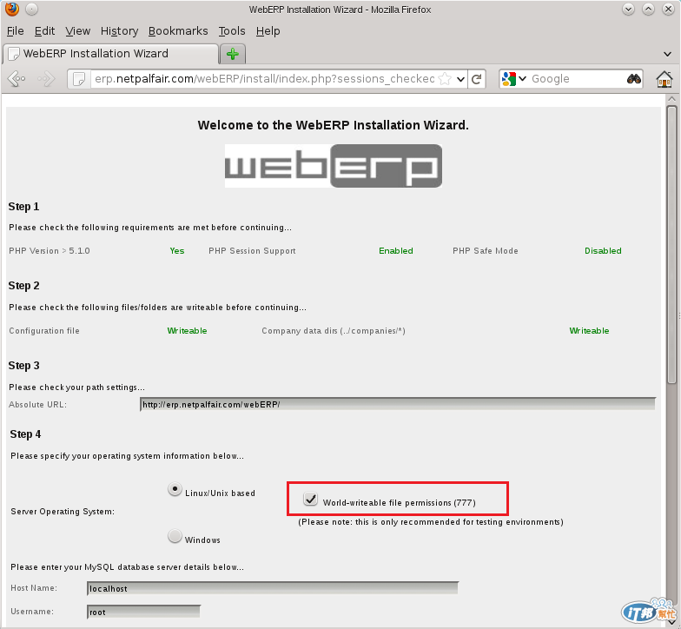
Task: Open the View menu
Action: (78, 31)
